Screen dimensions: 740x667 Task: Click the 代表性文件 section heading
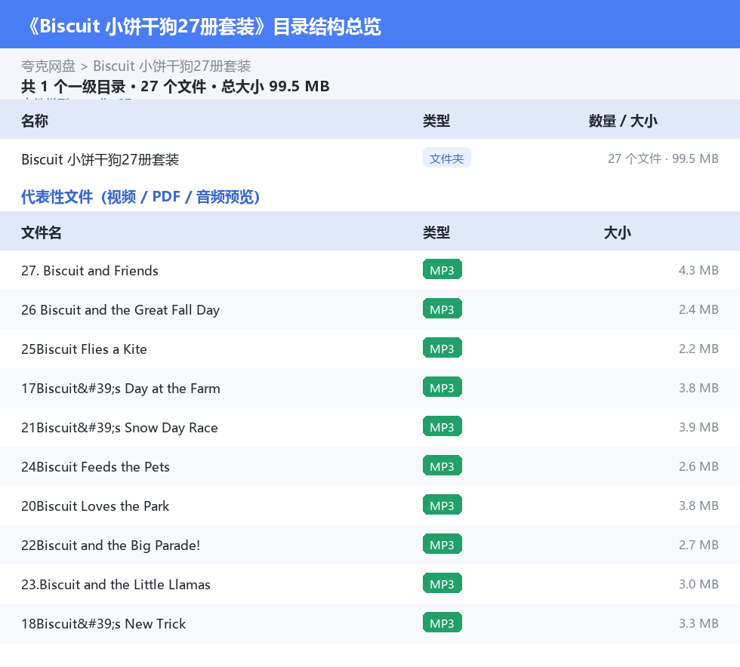pos(140,197)
